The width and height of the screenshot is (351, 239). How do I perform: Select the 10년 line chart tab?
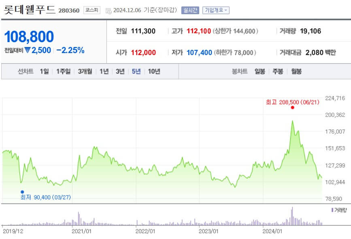154,71
